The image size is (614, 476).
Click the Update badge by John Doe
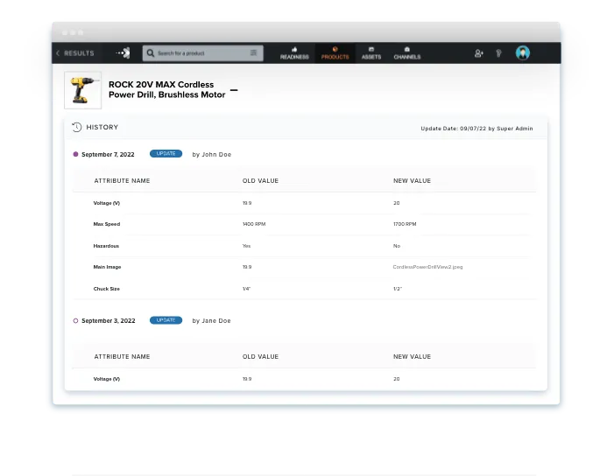166,154
